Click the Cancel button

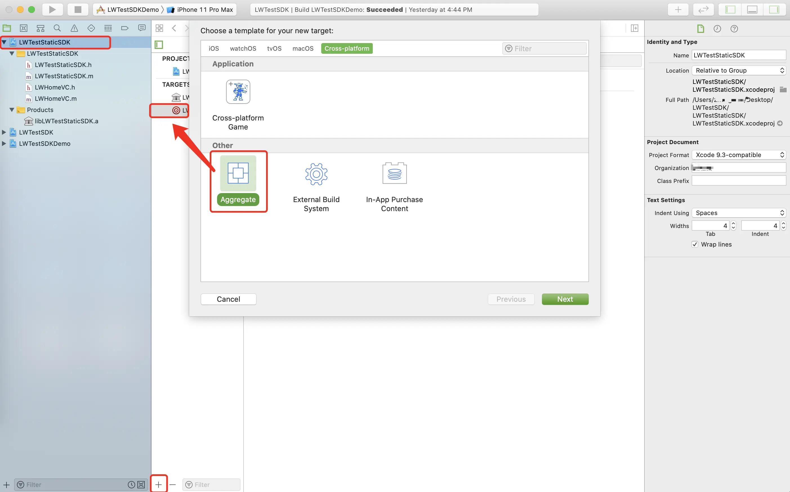point(228,299)
